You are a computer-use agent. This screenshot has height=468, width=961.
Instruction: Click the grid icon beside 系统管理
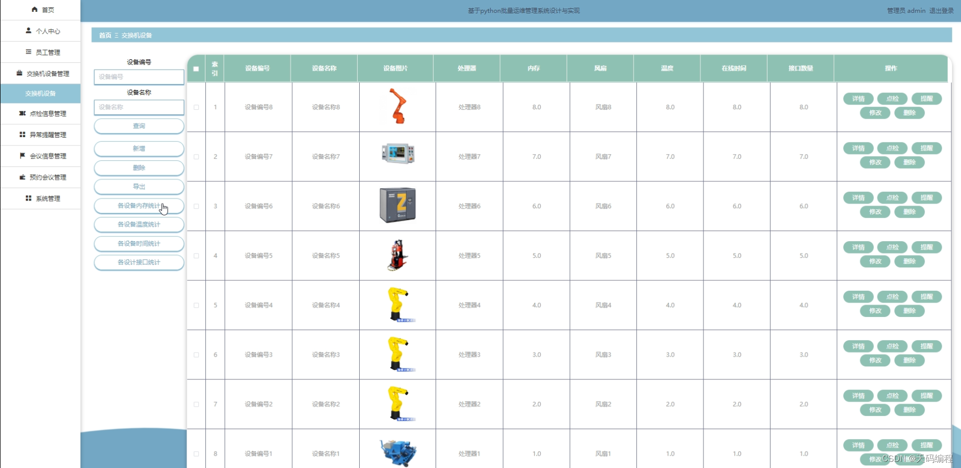tap(28, 198)
